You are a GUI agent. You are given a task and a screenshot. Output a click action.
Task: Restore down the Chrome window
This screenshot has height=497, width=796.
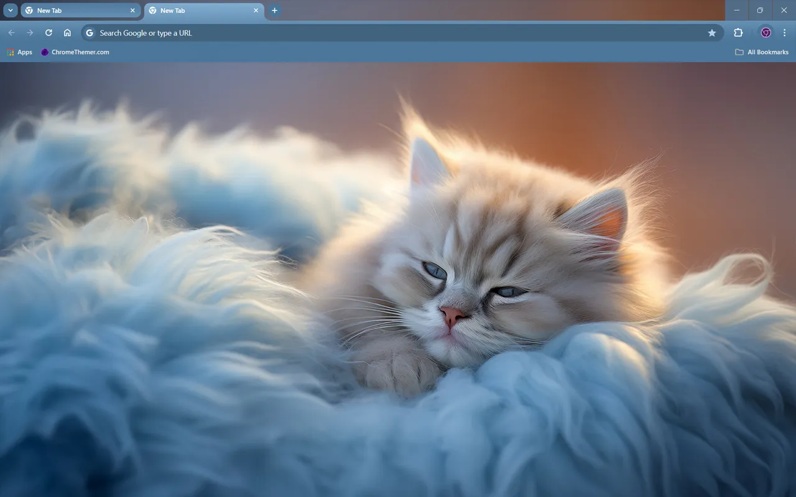[760, 11]
